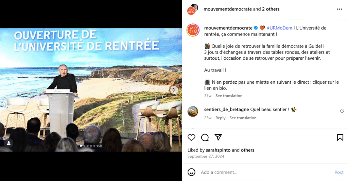Open the sarahspinto profile link
Screen dimensions: 348x181
pos(218,150)
